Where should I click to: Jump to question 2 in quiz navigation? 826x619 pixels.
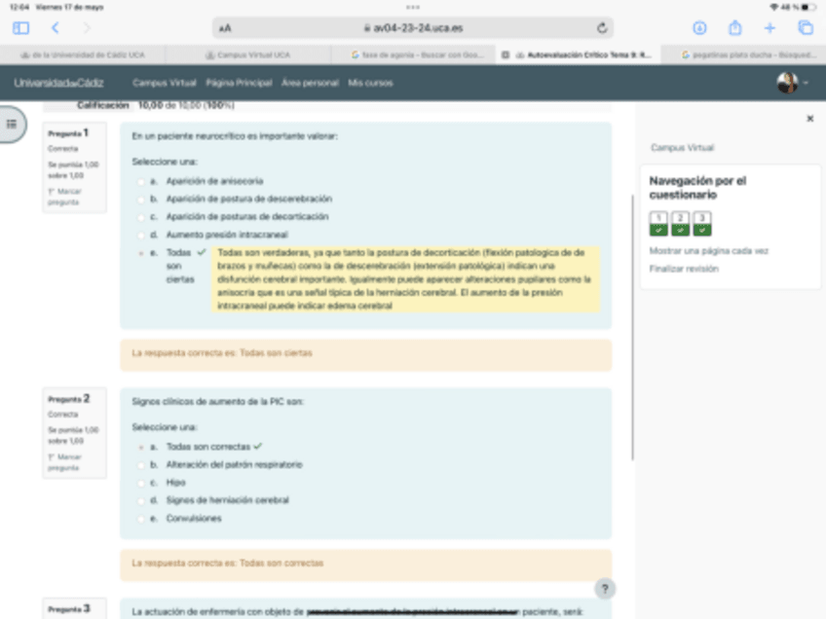point(680,223)
